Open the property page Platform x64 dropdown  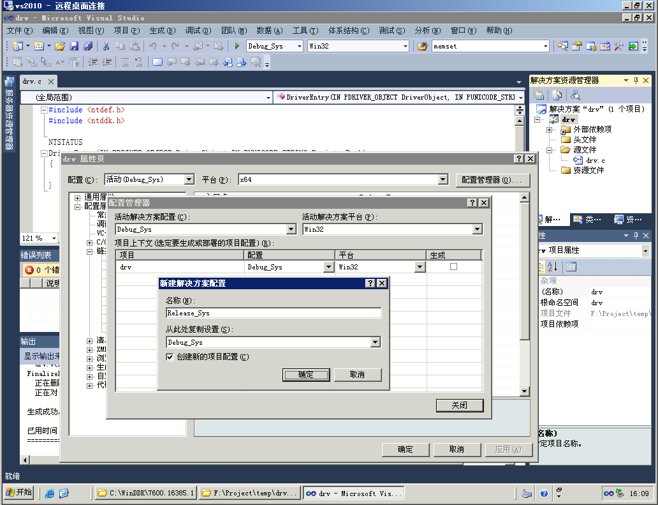tap(442, 180)
